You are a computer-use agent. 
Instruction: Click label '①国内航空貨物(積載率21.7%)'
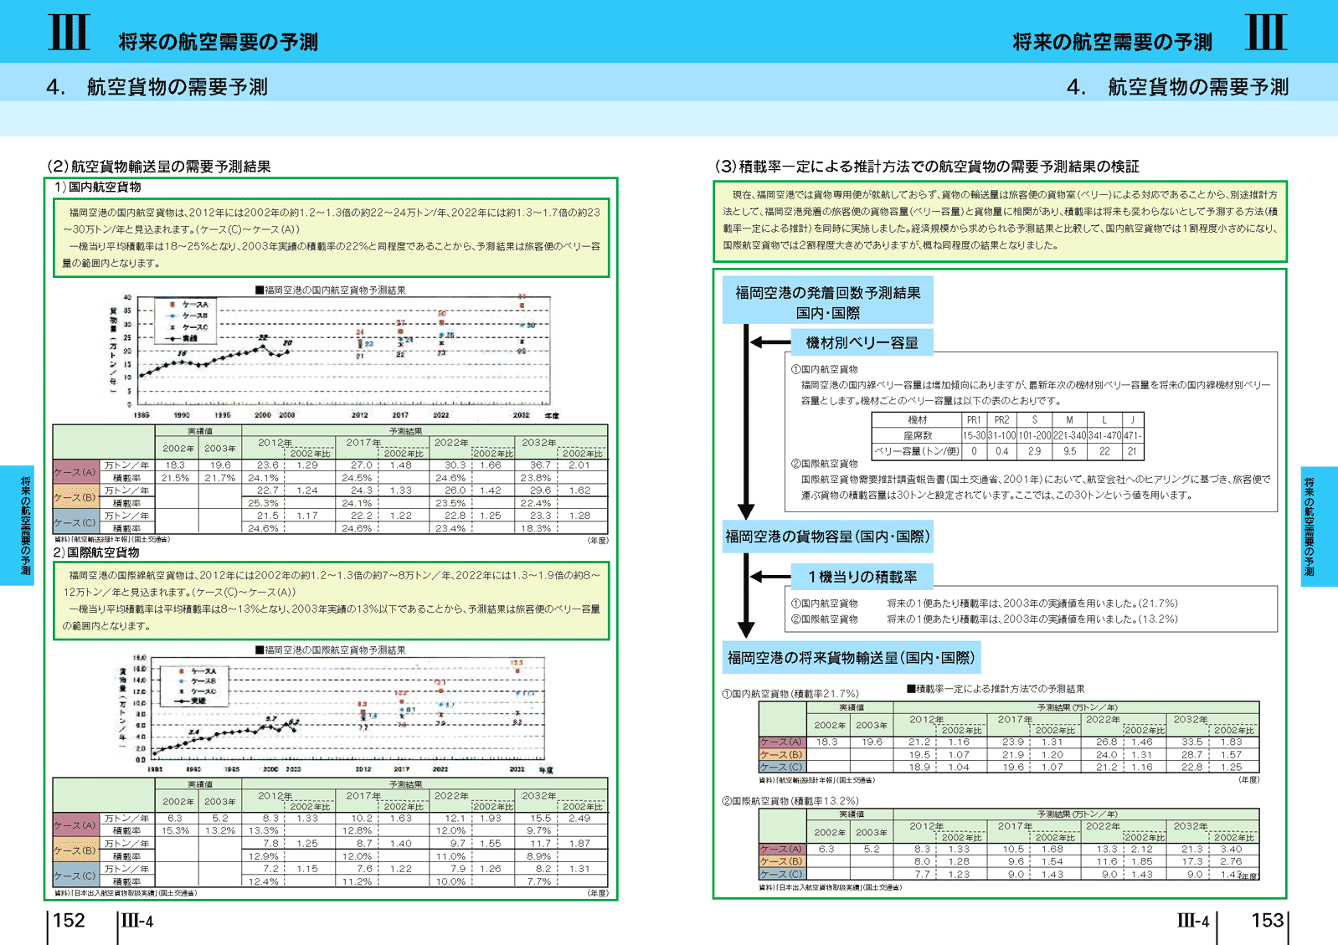(x=790, y=694)
